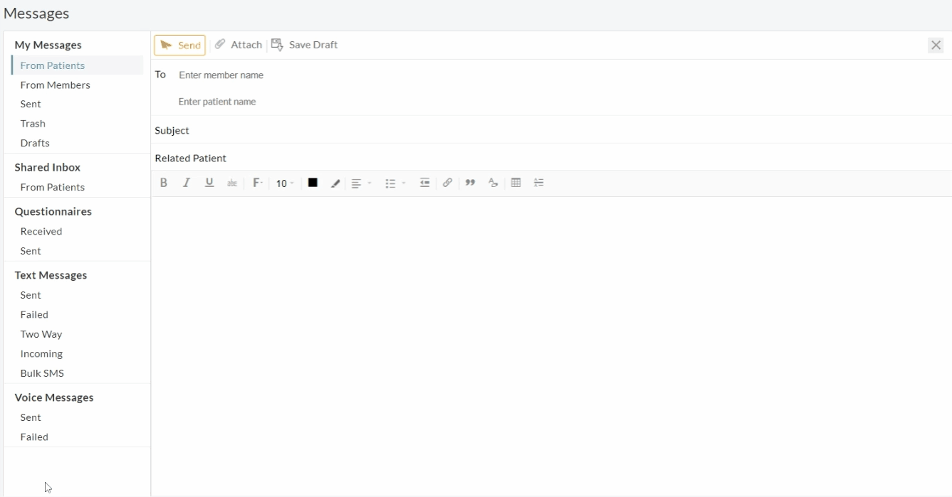Decrease indent of the paragraph
The height and width of the screenshot is (497, 952).
[424, 183]
